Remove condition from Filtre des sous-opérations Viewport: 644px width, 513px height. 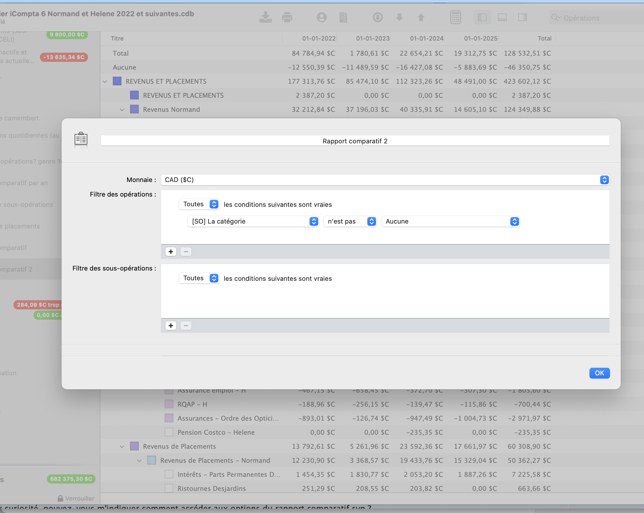tap(186, 325)
